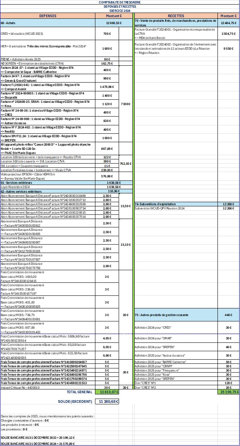
Task: Select "SOLDE BANCAIRE AU 31 DECEMBRE 2024" line
Action: (38, 444)
